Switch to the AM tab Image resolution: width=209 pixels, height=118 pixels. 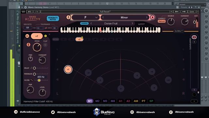tap(136, 101)
